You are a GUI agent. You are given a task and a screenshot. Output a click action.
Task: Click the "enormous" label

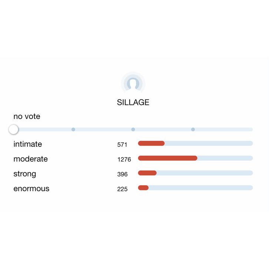pos(31,189)
